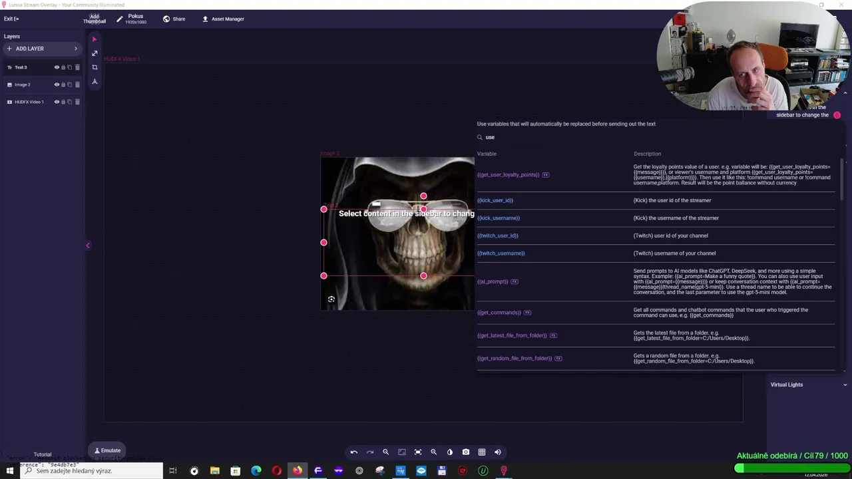Hide the Image 2 layer
This screenshot has height=479, width=852.
[x=57, y=84]
